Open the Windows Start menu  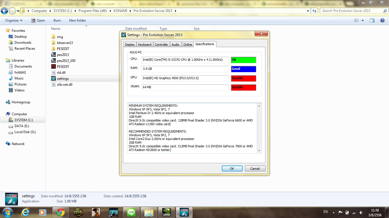coord(7,212)
